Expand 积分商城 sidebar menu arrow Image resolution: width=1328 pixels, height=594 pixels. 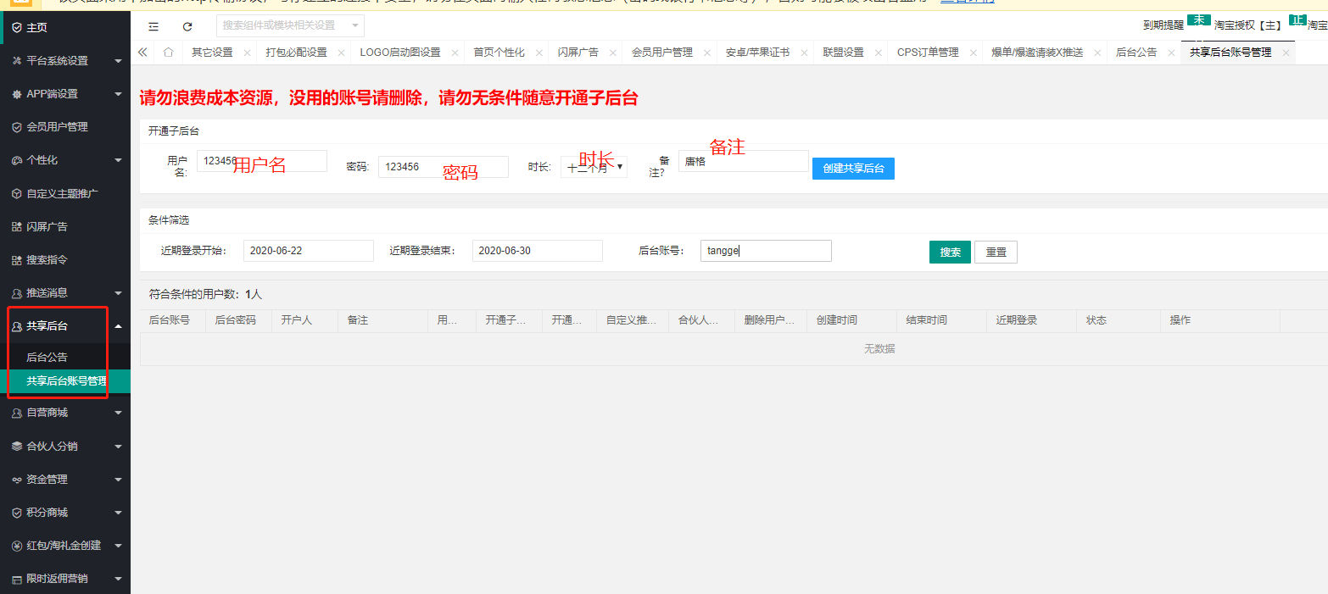pyautogui.click(x=118, y=513)
